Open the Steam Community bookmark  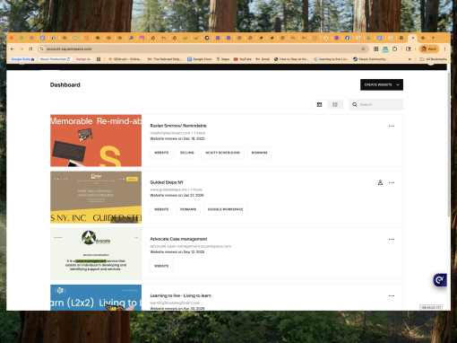click(x=370, y=59)
